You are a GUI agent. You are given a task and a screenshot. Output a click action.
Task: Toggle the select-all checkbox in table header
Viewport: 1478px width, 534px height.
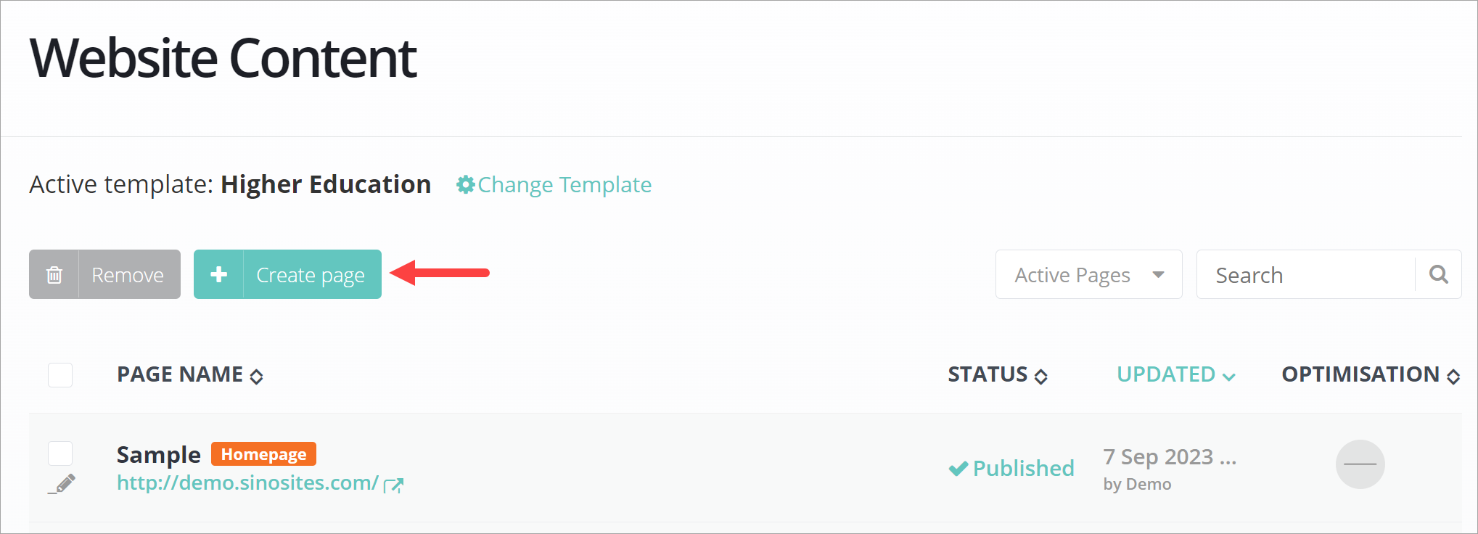[x=60, y=375]
